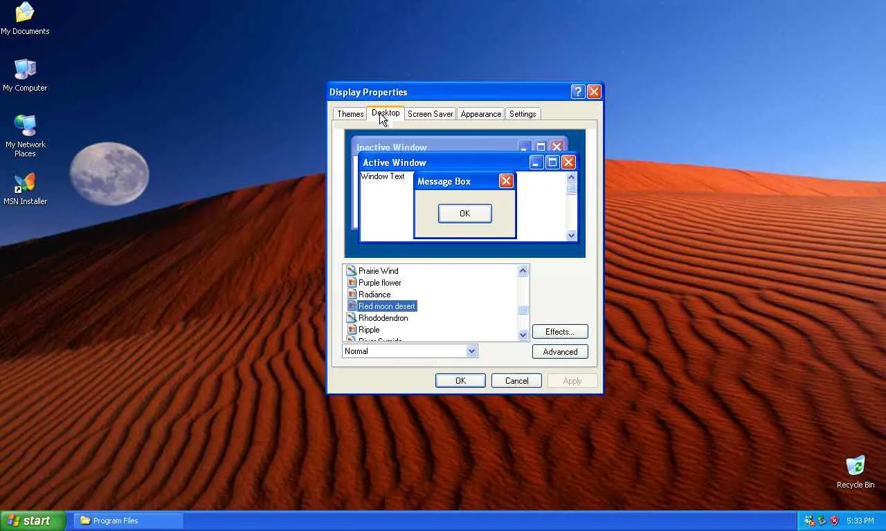Image resolution: width=886 pixels, height=531 pixels.
Task: Select the My Computer desktop icon
Action: [25, 75]
